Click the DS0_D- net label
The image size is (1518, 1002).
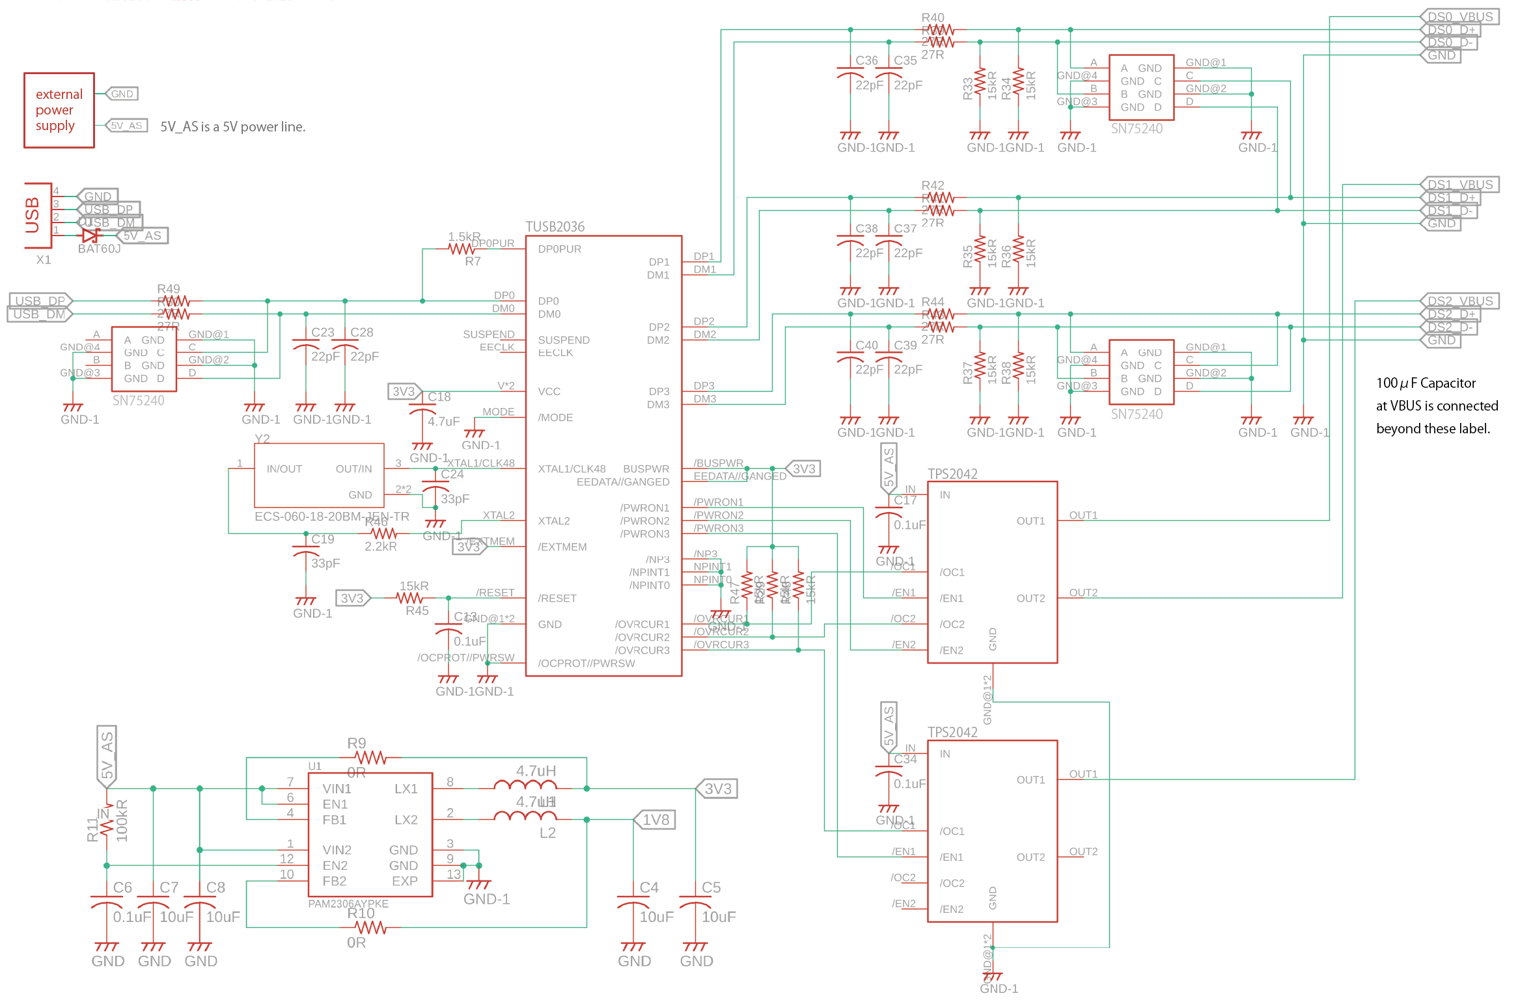point(1450,42)
